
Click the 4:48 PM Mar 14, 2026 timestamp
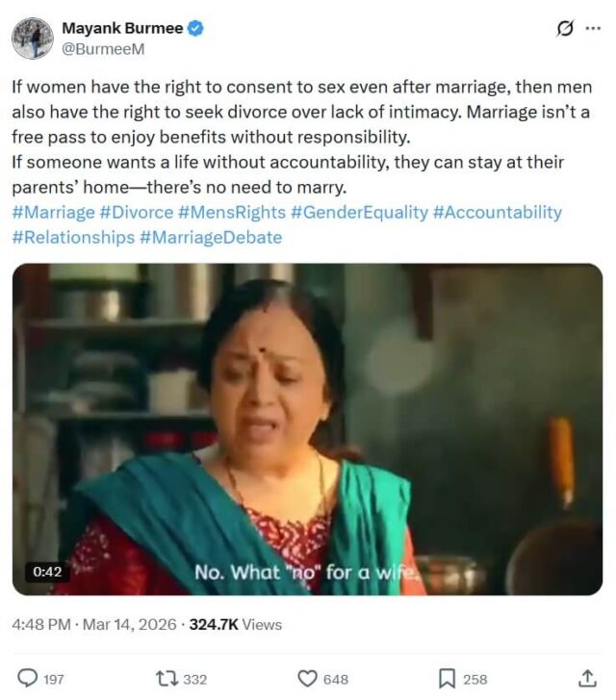click(x=94, y=625)
